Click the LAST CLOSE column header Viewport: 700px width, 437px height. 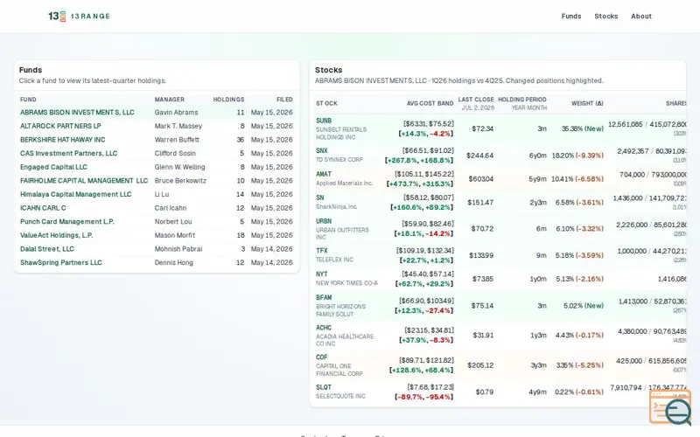point(476,100)
